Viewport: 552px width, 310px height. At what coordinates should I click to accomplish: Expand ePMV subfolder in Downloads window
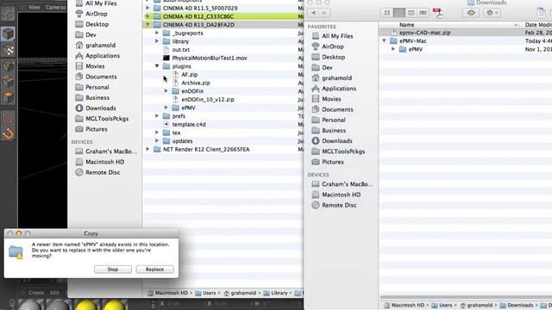point(393,49)
